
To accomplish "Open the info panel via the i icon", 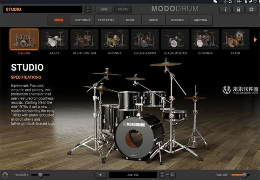I will (x=225, y=9).
